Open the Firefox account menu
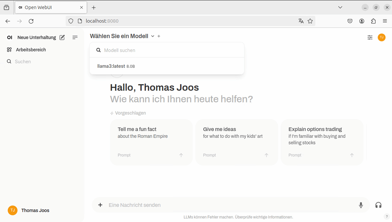This screenshot has width=392, height=222. (x=362, y=21)
